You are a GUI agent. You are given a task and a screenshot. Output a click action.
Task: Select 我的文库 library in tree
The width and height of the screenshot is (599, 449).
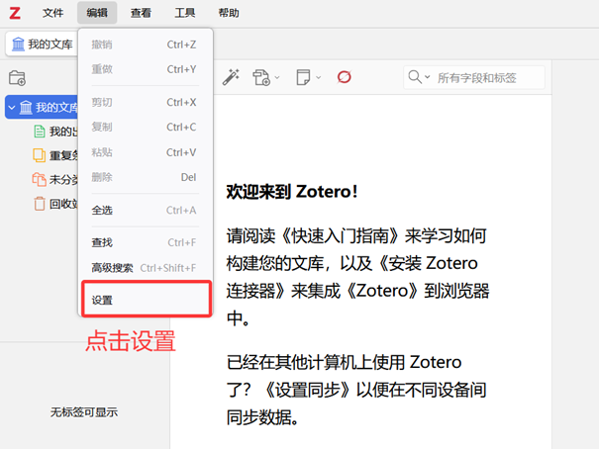click(x=42, y=107)
